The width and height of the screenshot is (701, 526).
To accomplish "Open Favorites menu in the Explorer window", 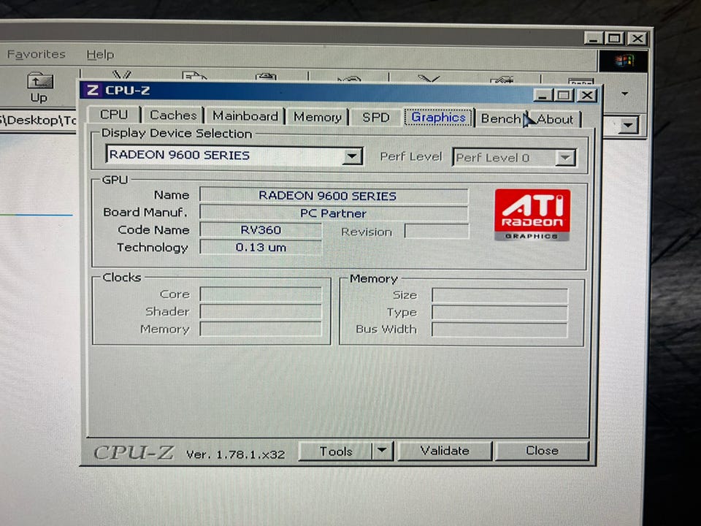I will 37,54.
